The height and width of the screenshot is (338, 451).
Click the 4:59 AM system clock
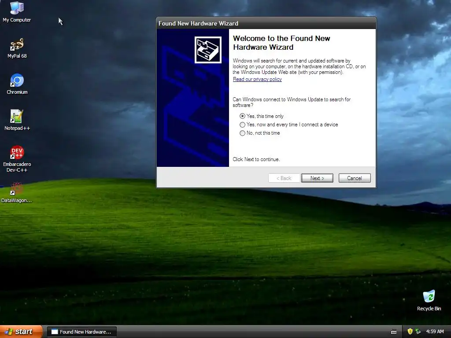click(x=435, y=331)
